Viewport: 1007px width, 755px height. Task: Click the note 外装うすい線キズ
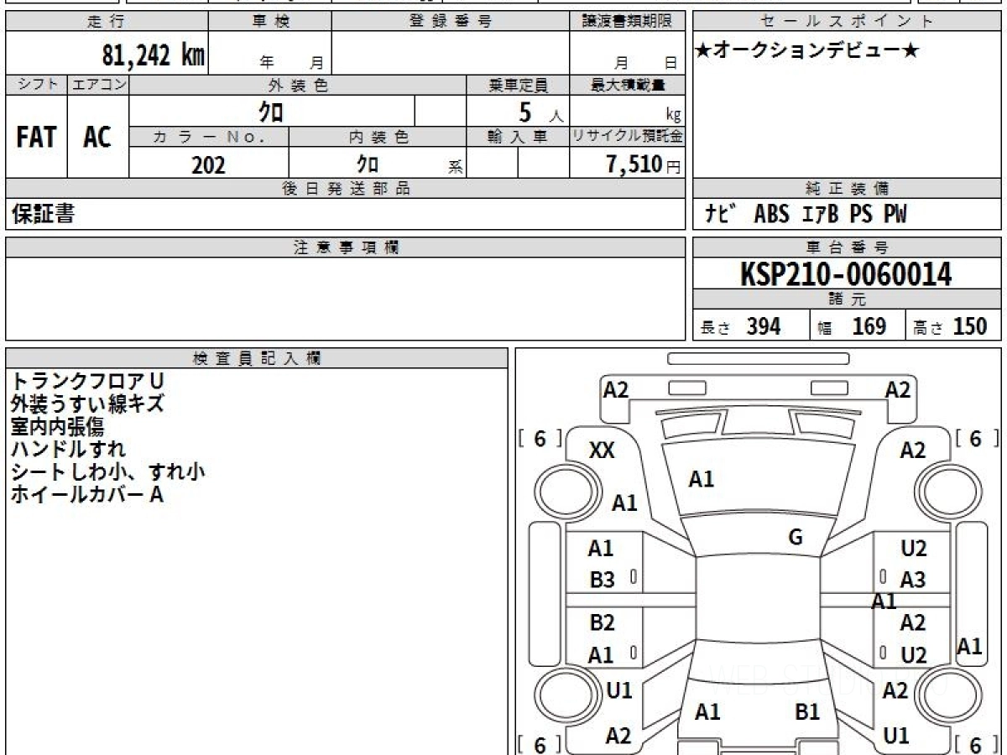click(x=87, y=404)
